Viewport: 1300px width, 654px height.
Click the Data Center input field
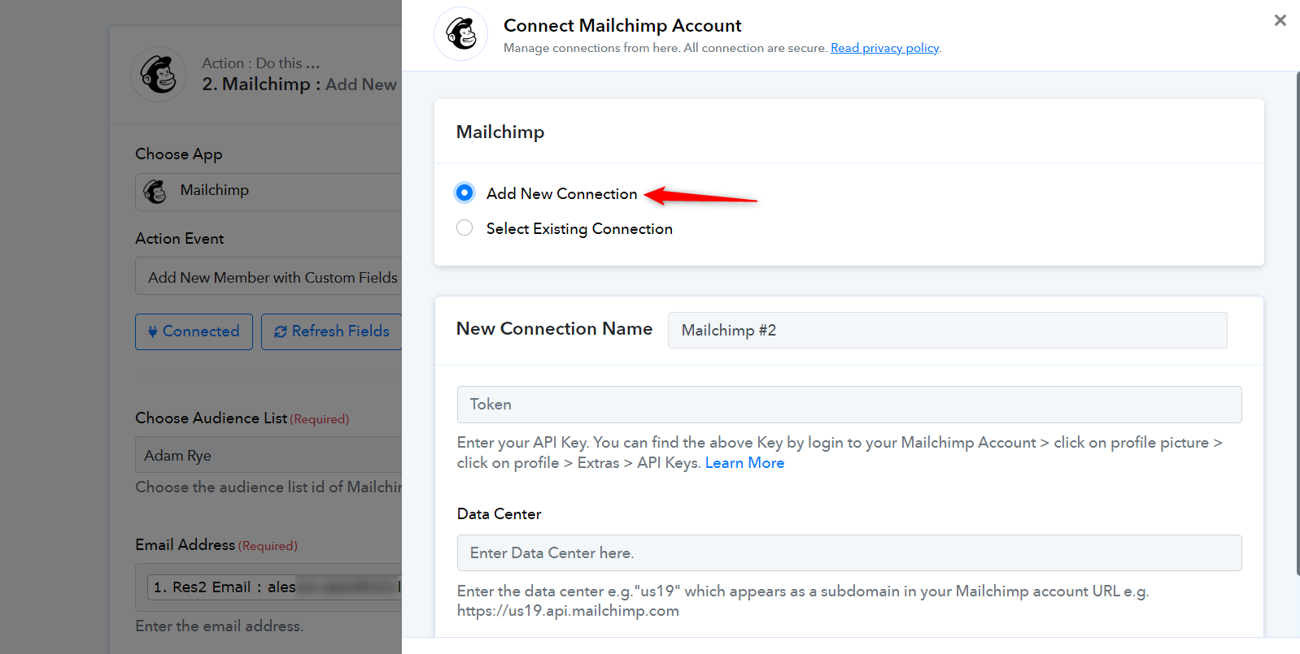[x=848, y=553]
